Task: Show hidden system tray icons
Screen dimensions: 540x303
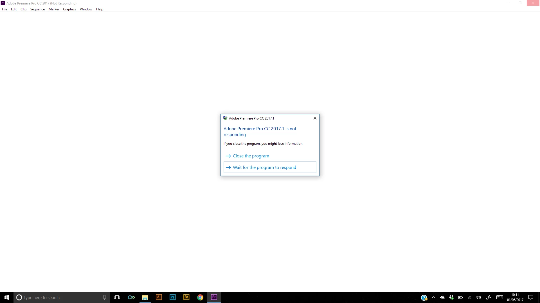Action: [x=433, y=297]
